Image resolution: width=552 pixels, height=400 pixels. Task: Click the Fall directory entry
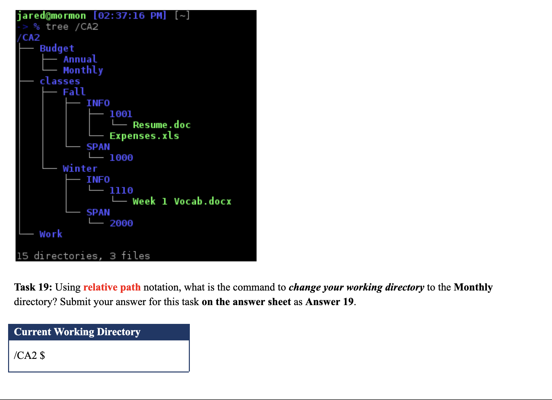tap(74, 92)
